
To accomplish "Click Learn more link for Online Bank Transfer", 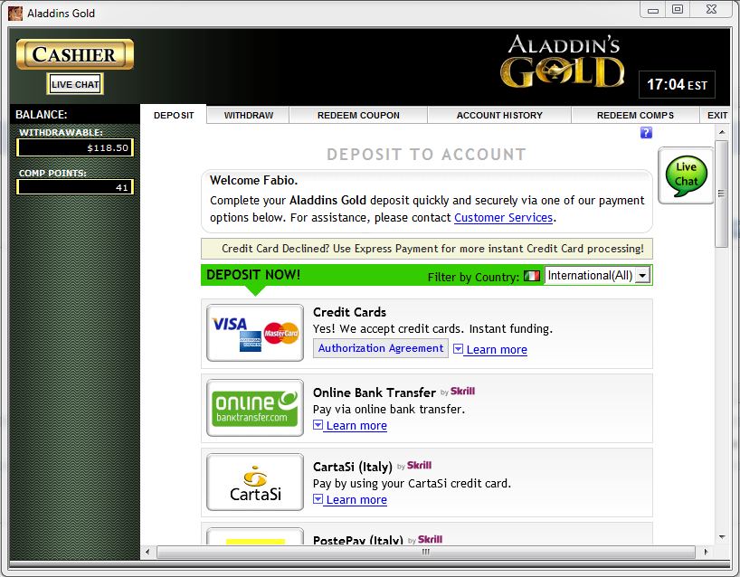I will pyautogui.click(x=356, y=426).
